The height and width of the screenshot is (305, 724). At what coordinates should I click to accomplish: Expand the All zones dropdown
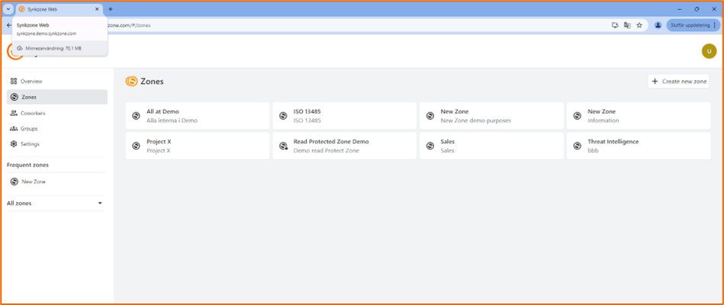point(99,204)
